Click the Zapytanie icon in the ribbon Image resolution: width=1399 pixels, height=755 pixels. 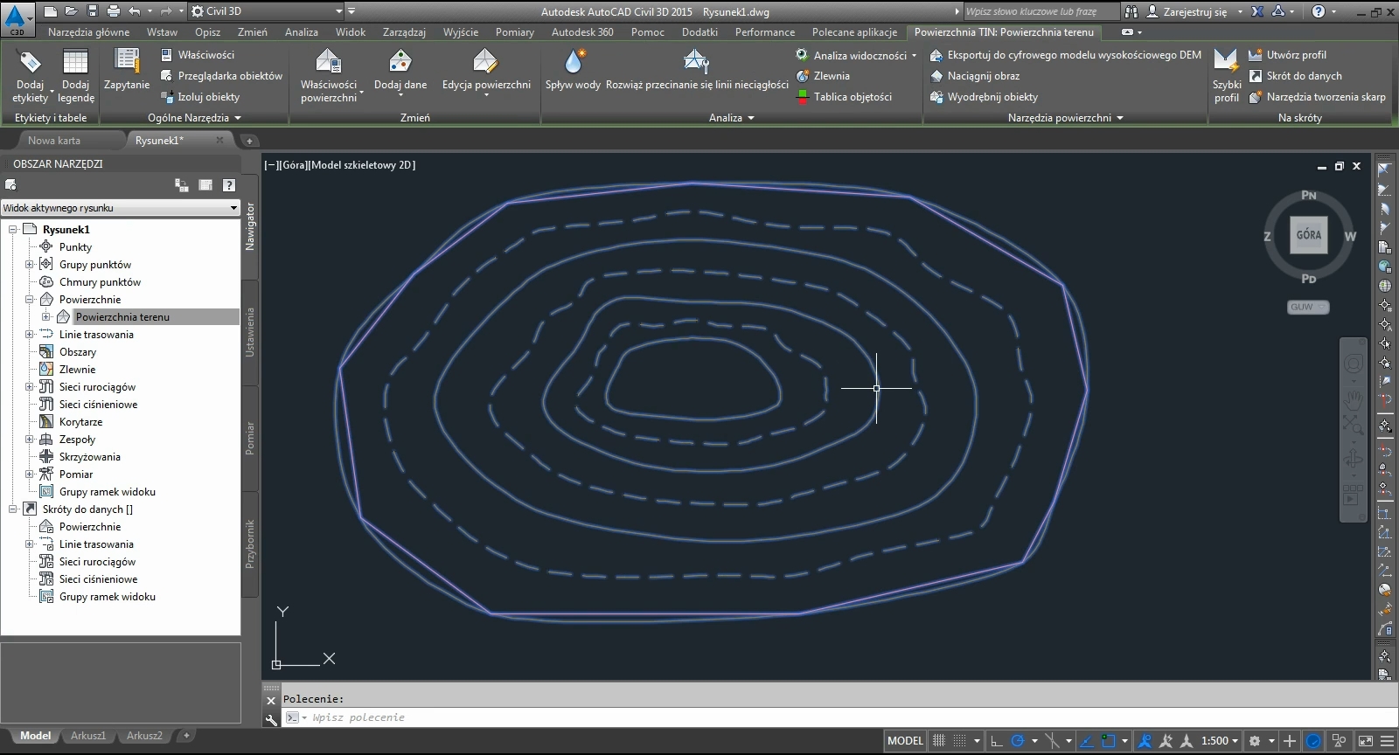127,62
